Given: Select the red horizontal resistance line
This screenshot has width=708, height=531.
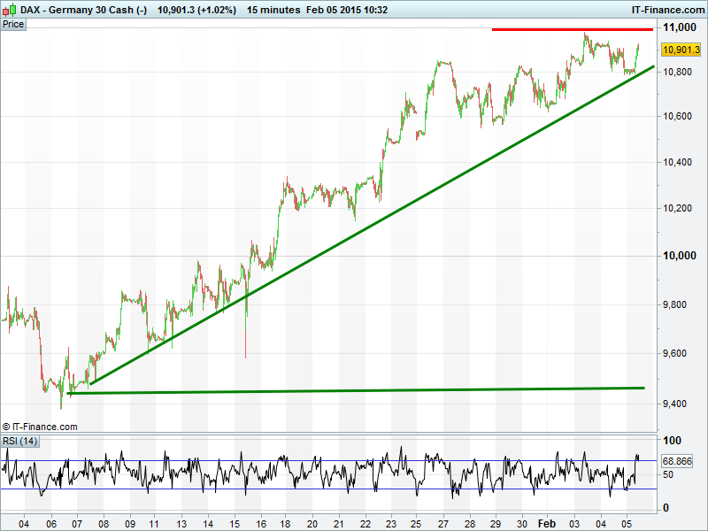Looking at the screenshot, I should (572, 29).
